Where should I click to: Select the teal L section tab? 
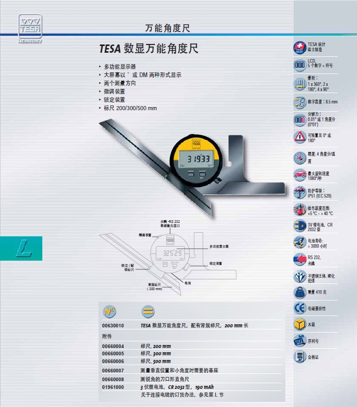coord(21,248)
